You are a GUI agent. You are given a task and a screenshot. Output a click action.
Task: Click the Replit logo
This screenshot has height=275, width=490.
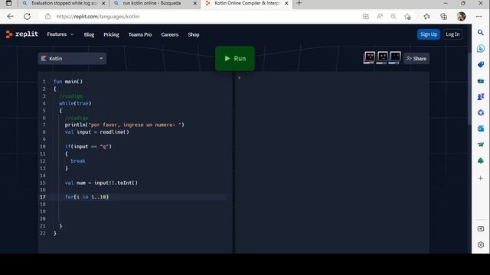[x=22, y=34]
